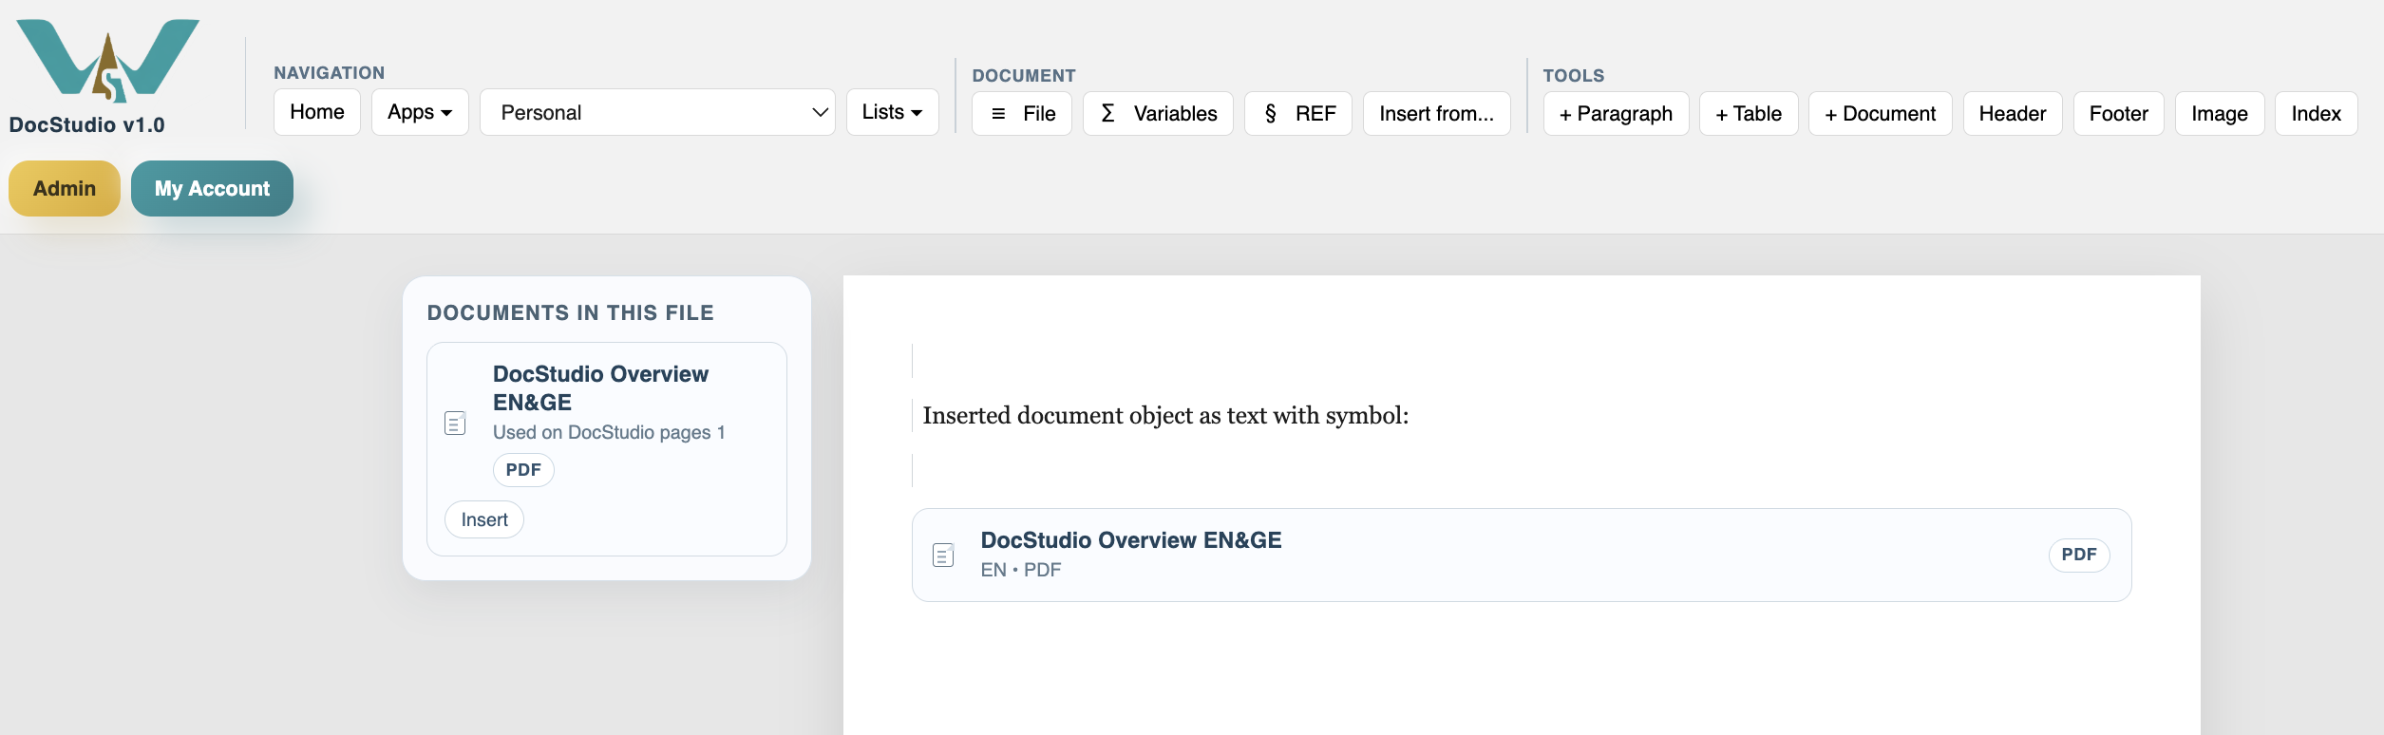Click the 'EN • PDF' subtitle text
The height and width of the screenshot is (735, 2384).
pos(1021,570)
